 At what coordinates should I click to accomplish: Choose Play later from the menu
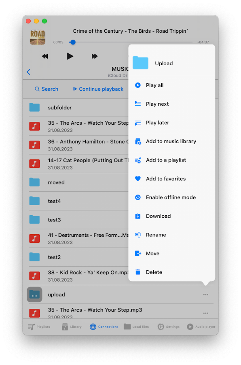(172, 123)
